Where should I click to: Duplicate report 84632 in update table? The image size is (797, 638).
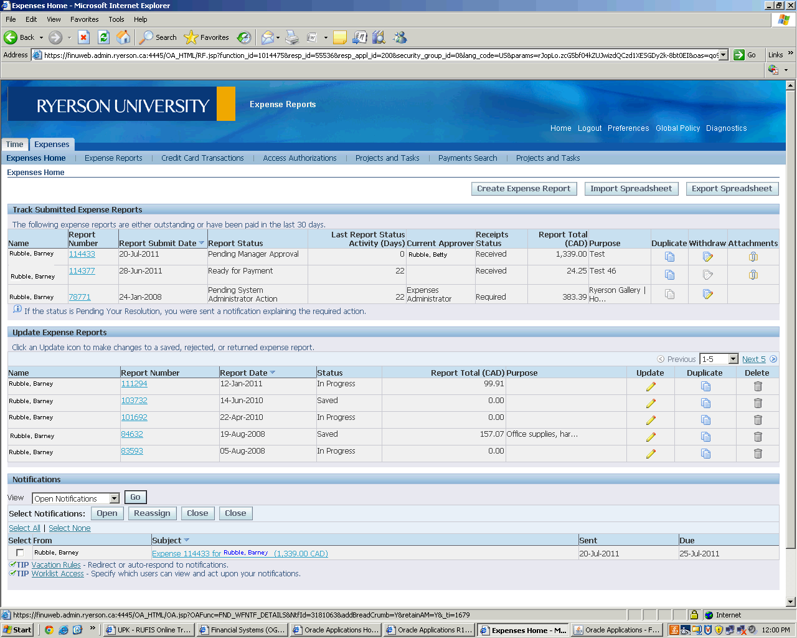(x=705, y=437)
